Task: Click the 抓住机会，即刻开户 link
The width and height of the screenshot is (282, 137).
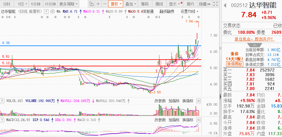Action: point(252,39)
